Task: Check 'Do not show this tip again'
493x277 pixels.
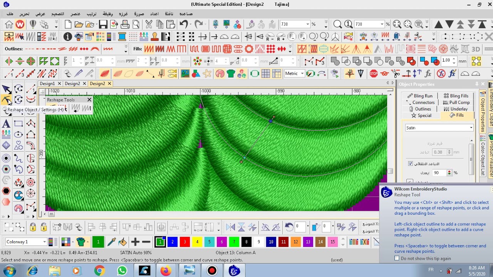Action: pos(397,258)
